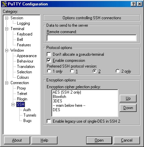Collapse the Connection tree node

(x=7, y=83)
